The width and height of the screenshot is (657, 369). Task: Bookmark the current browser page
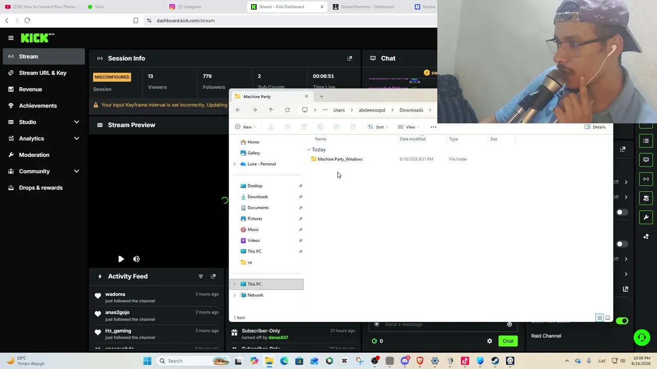coord(136,20)
